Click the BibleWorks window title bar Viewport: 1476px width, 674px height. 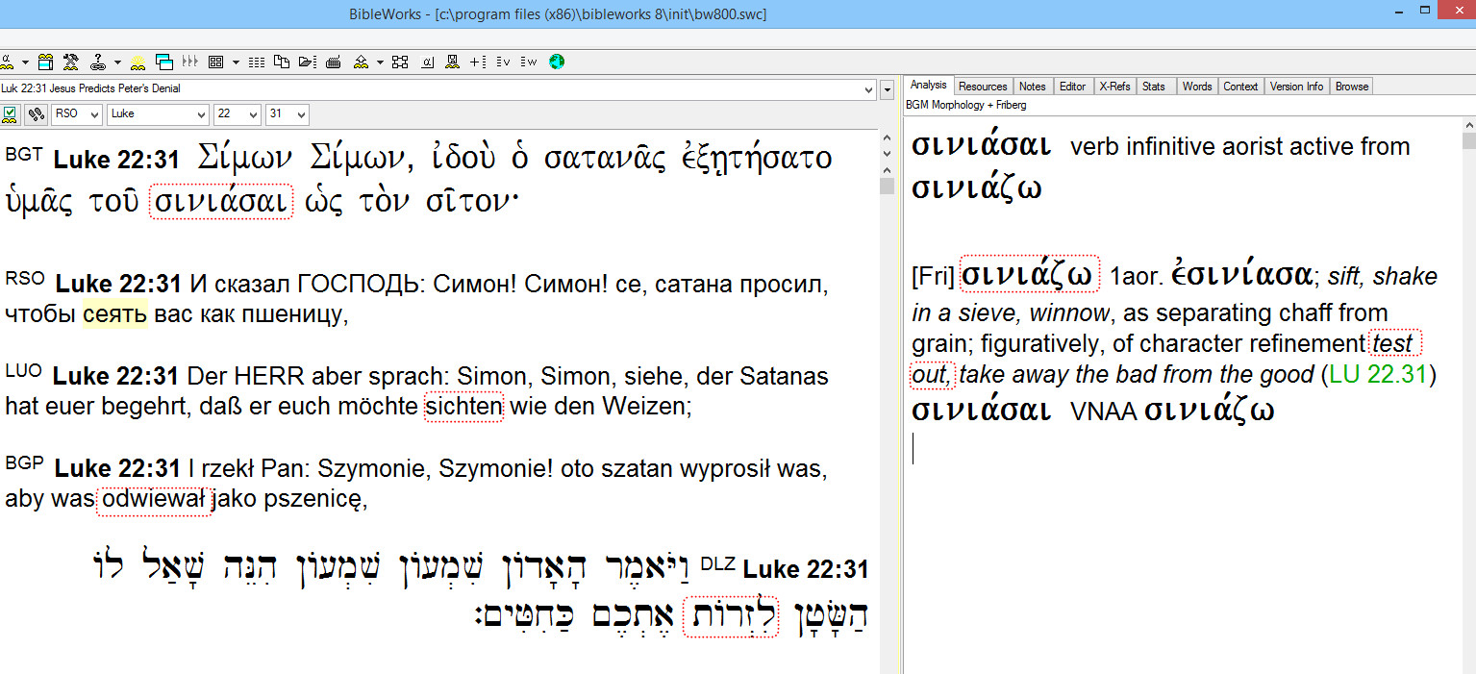738,13
